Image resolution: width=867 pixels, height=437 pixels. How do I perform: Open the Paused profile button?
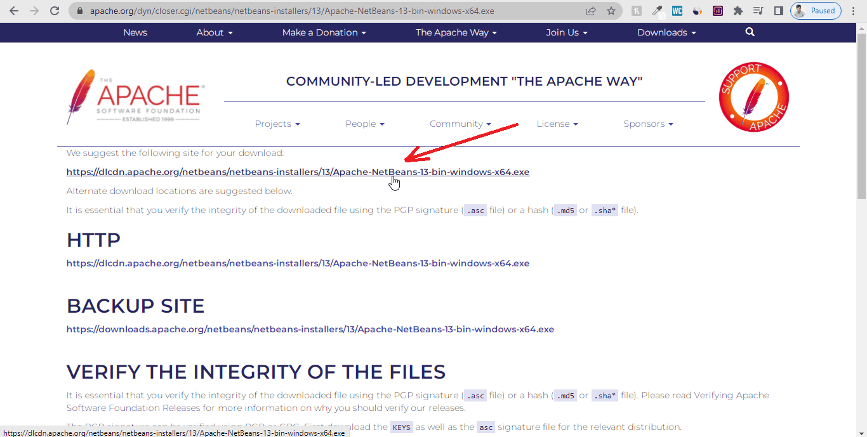point(816,11)
